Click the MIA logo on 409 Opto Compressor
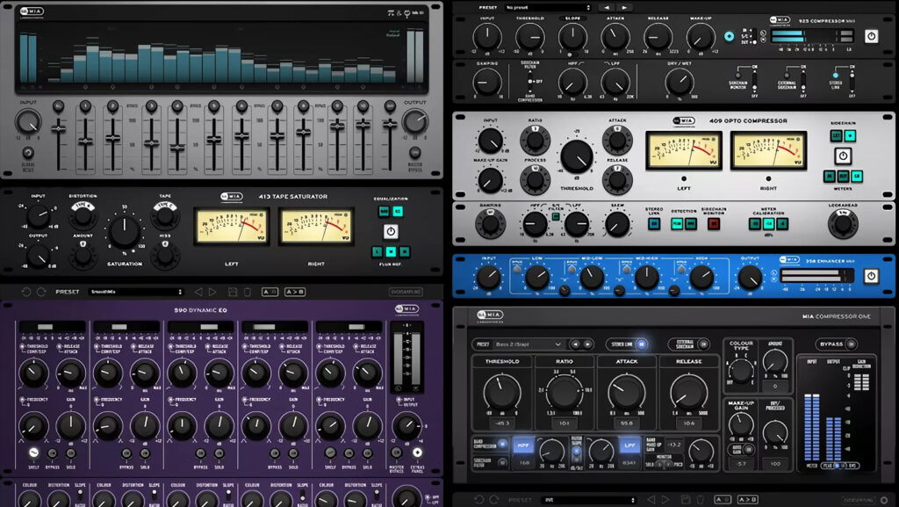899x507 pixels. [x=684, y=121]
